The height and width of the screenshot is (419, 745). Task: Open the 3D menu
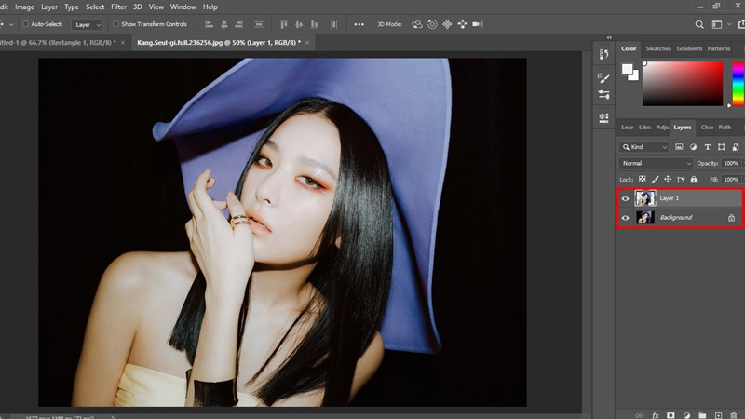tap(137, 7)
